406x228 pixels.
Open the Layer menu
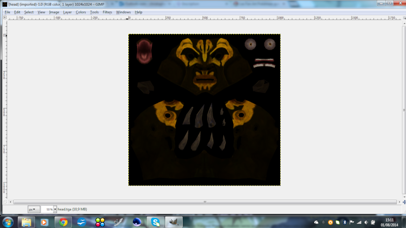click(x=67, y=12)
